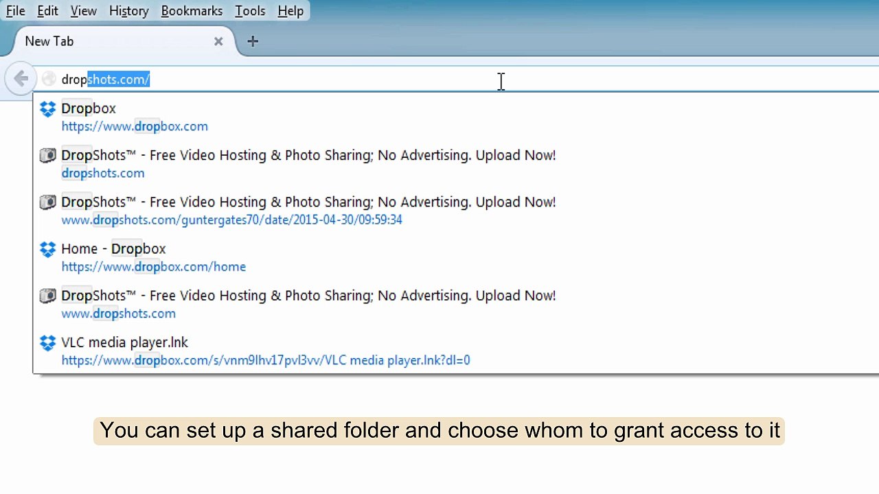The width and height of the screenshot is (879, 494).
Task: Click the Dropbox logo beside first suggestion
Action: (x=47, y=108)
